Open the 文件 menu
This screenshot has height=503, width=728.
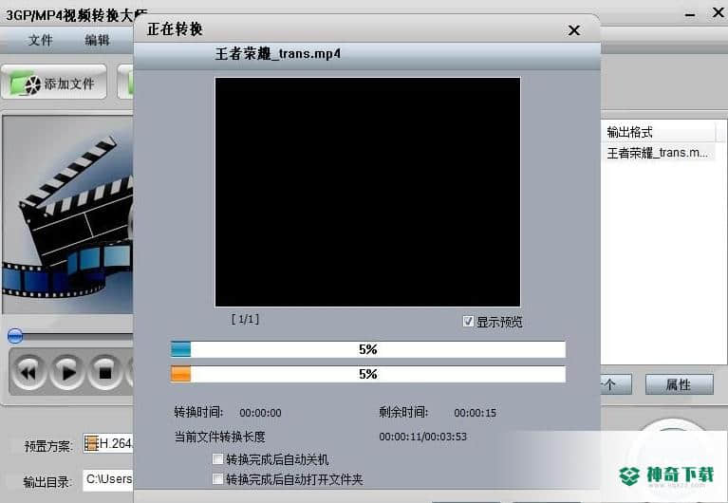point(41,40)
